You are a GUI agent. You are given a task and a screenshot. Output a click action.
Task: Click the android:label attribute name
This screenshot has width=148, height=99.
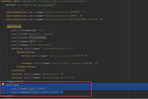tap(19, 38)
